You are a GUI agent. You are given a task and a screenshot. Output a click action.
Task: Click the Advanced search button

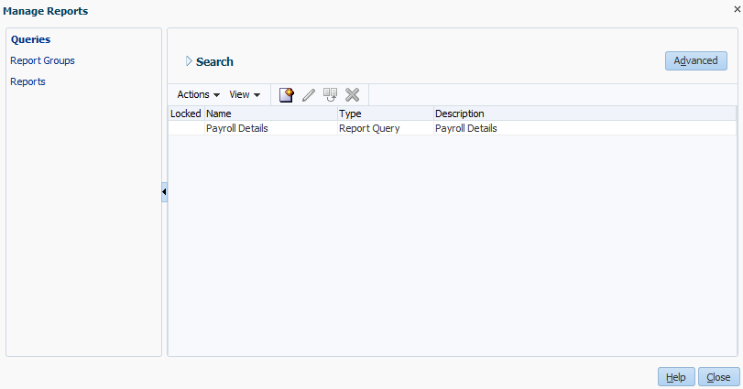[x=695, y=60]
